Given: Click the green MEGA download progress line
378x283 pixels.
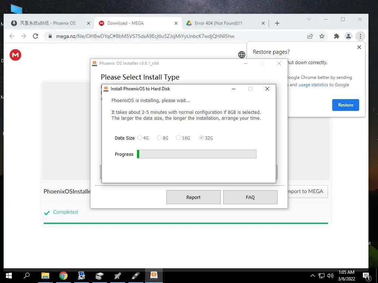Looking at the screenshot, I should (x=186, y=223).
